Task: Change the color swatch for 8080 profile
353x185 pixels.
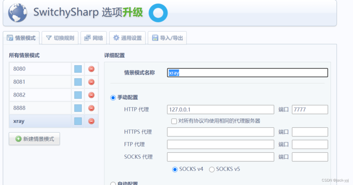Action: pyautogui.click(x=78, y=69)
